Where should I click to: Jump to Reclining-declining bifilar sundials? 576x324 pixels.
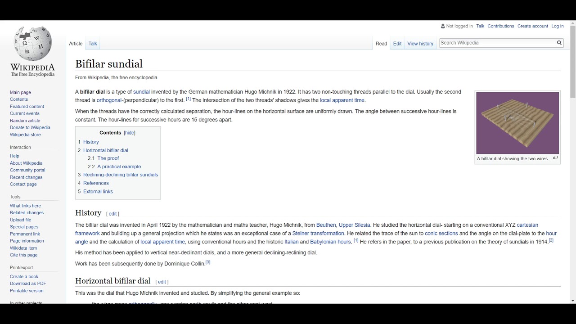point(121,175)
